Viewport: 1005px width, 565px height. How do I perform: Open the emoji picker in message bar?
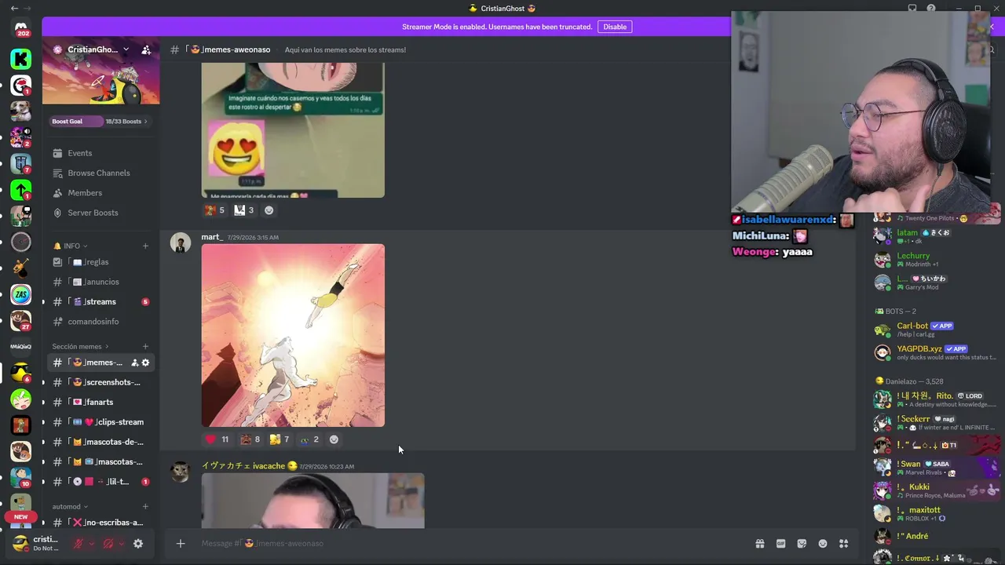click(x=823, y=543)
